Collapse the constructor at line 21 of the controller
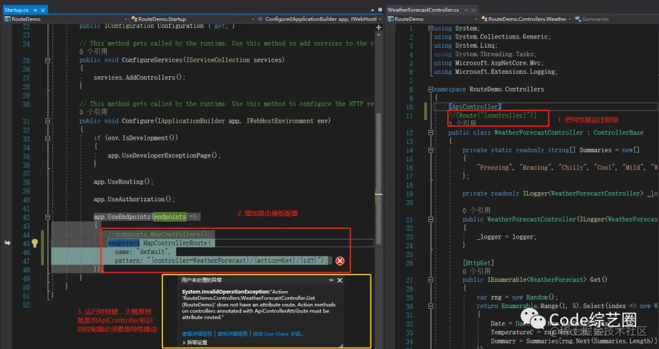The height and width of the screenshot is (349, 659). 430,219
